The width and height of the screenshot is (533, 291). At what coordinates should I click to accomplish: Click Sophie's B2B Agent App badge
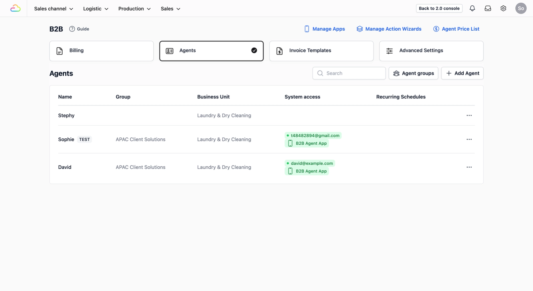pyautogui.click(x=307, y=143)
